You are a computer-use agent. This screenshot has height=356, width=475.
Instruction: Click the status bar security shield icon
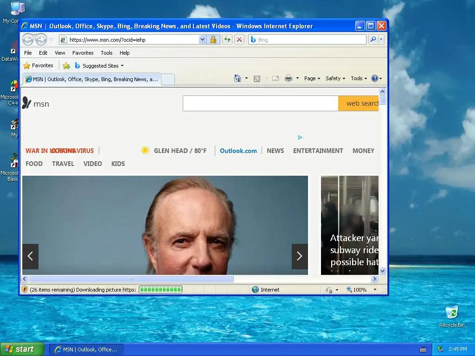click(x=25, y=289)
